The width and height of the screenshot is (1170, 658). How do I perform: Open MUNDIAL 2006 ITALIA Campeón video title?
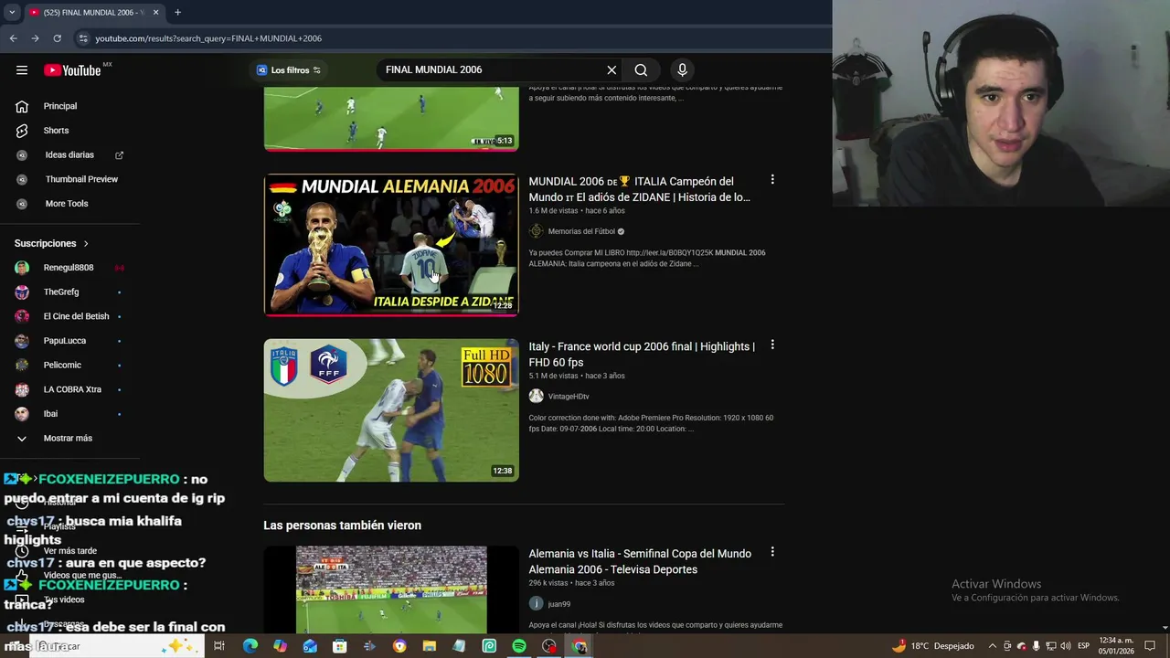coord(640,189)
